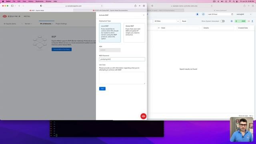
Task: Open the Wi-Fi status menu
Action: (230, 1)
